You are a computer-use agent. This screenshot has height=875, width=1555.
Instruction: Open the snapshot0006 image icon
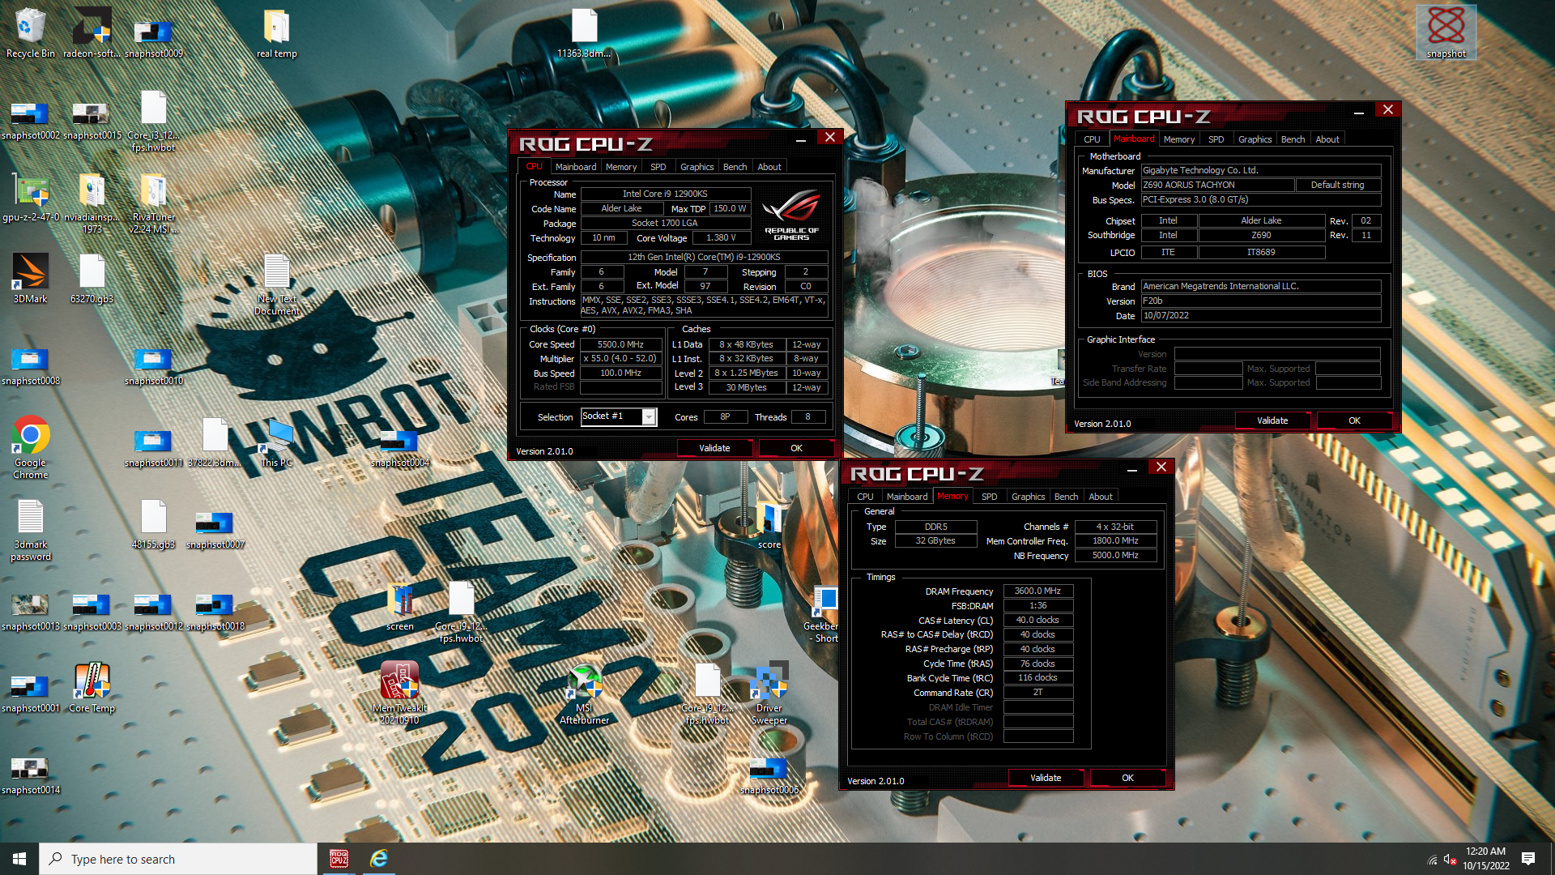pos(769,775)
